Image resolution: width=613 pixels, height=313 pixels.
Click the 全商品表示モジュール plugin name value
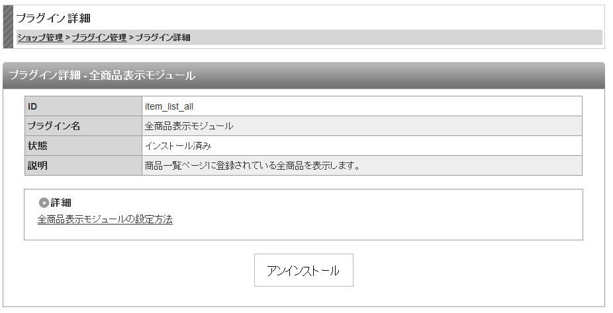(x=189, y=126)
